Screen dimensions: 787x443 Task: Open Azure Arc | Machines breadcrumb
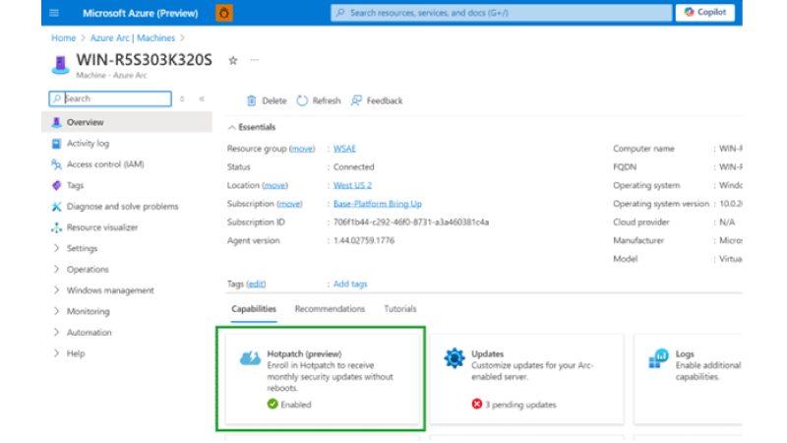[x=133, y=38]
